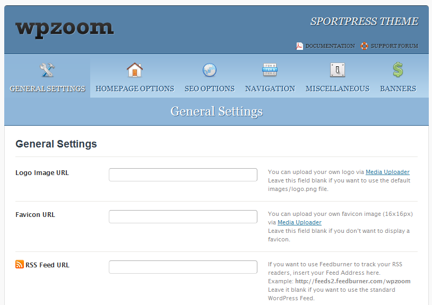Click the Favicon URL label
432x305 pixels.
pos(35,215)
